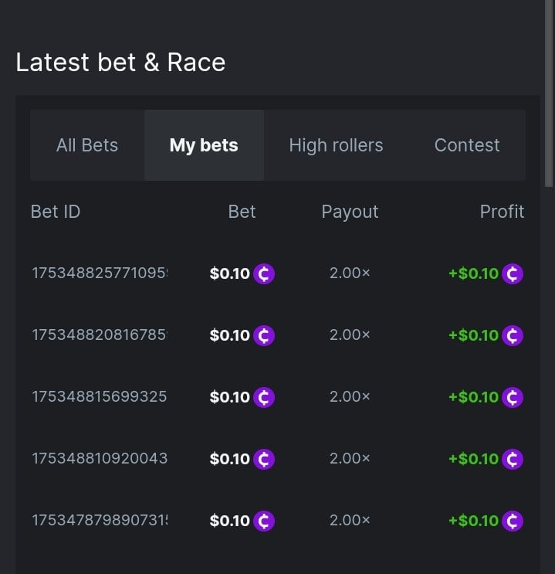
Task: Open bet ID starting with 17534882081
Action: [100, 335]
